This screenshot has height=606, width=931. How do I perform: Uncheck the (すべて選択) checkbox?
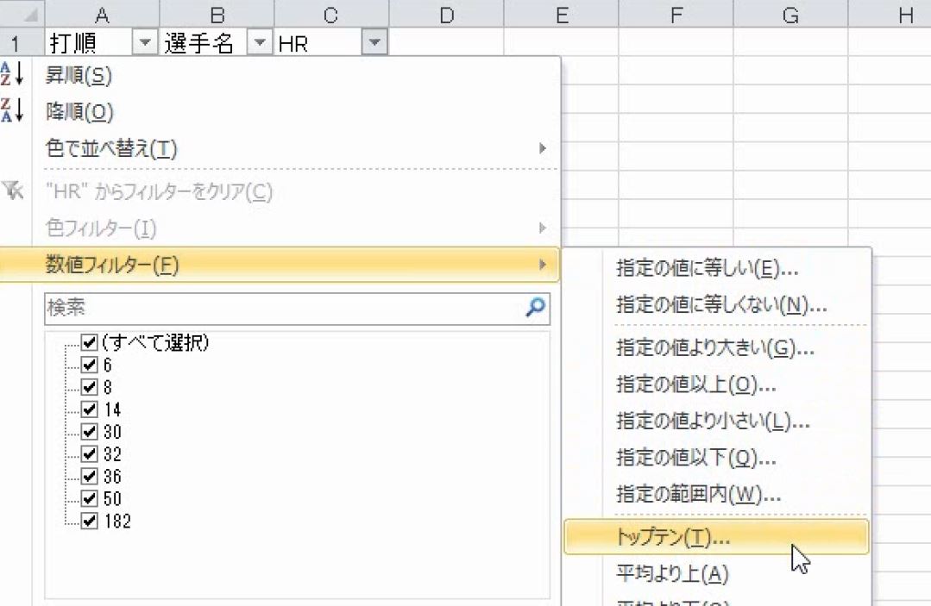point(88,342)
